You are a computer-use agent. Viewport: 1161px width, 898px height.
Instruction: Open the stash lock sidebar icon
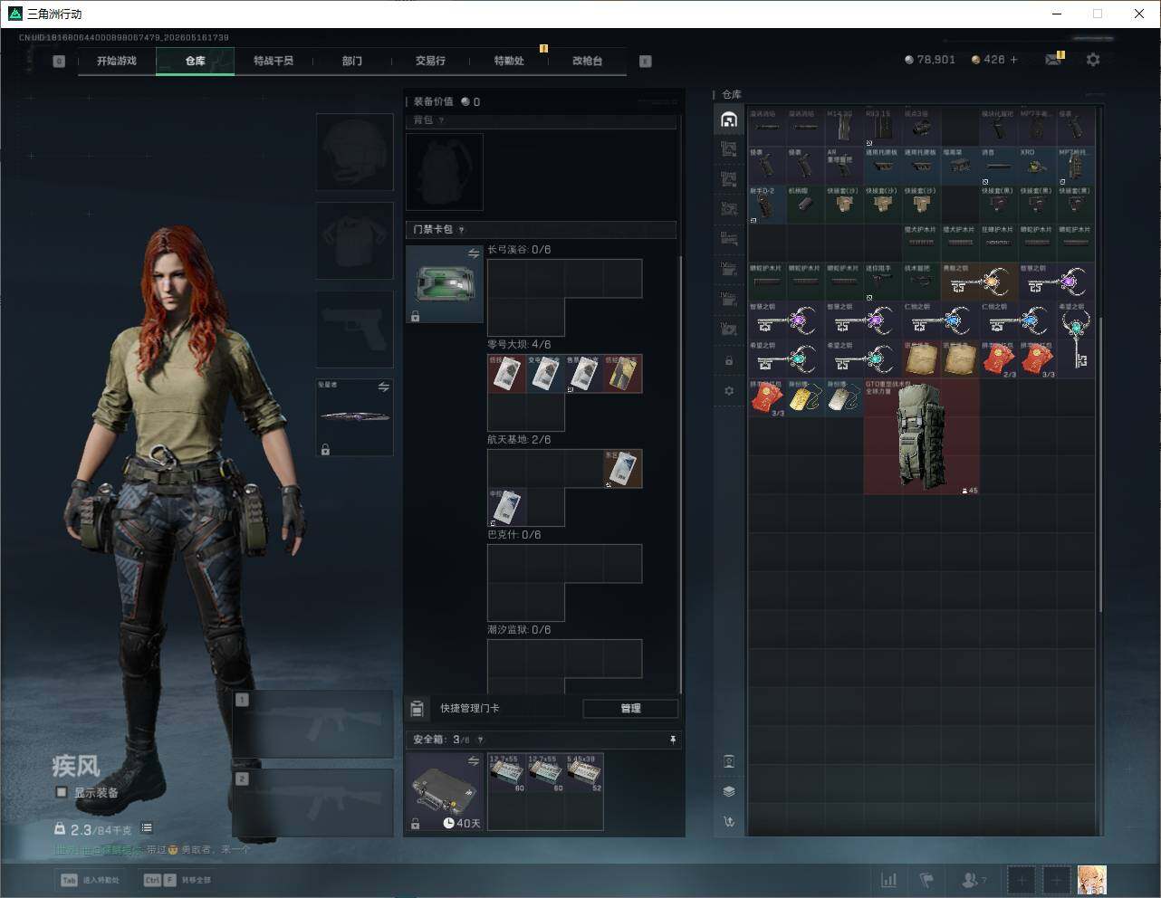click(x=729, y=360)
